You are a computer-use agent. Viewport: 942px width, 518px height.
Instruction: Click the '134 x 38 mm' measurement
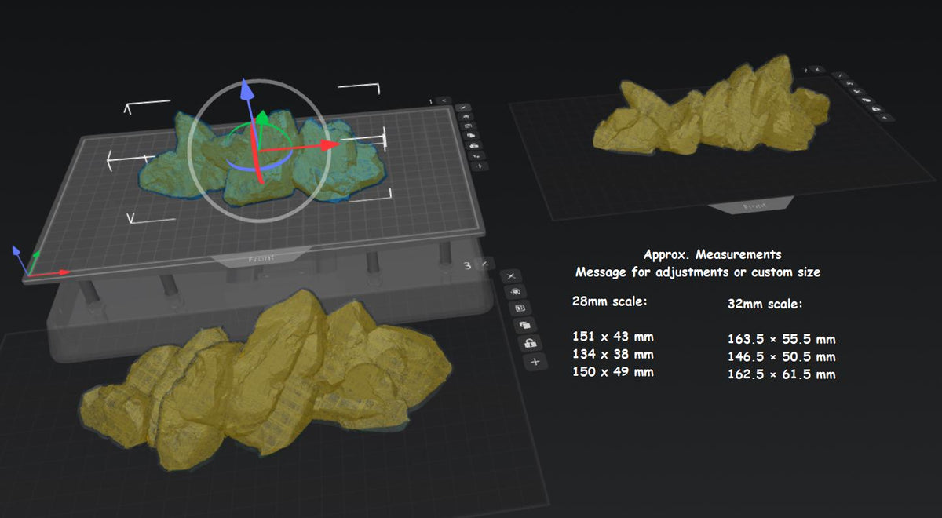point(614,354)
